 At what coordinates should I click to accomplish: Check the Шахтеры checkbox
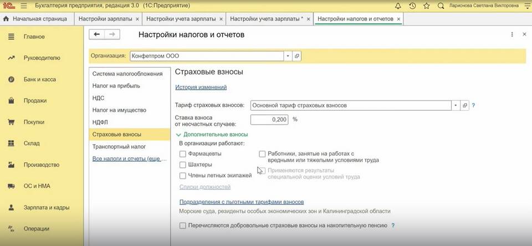tap(183, 165)
